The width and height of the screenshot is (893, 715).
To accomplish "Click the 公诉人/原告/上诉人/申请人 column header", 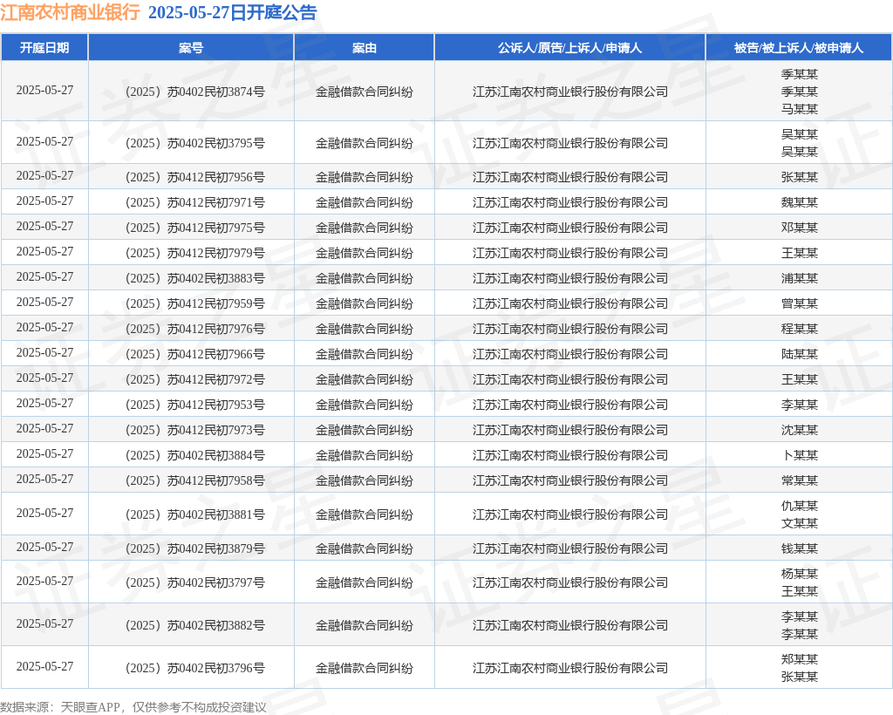I will pos(569,48).
